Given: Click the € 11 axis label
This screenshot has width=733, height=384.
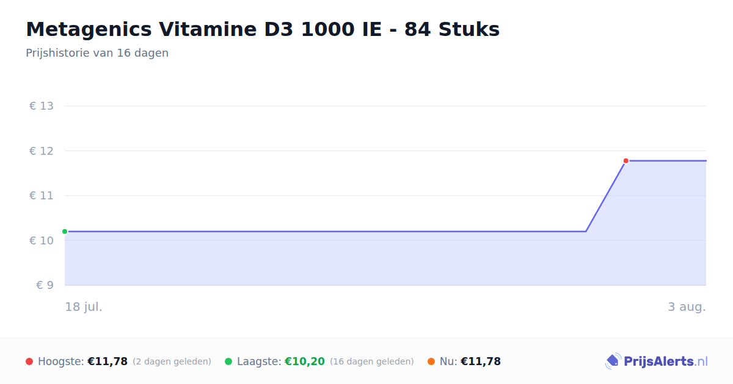Looking at the screenshot, I should pos(42,196).
